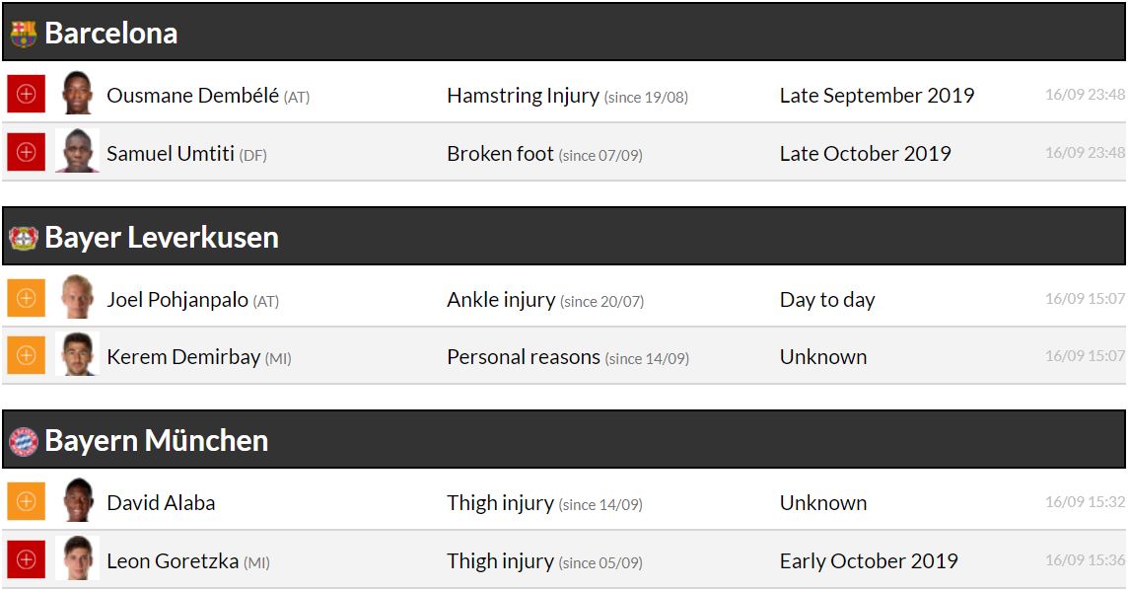Click orange status icon beside David Alaba
Viewport: 1129px width, 590px height.
[x=27, y=501]
